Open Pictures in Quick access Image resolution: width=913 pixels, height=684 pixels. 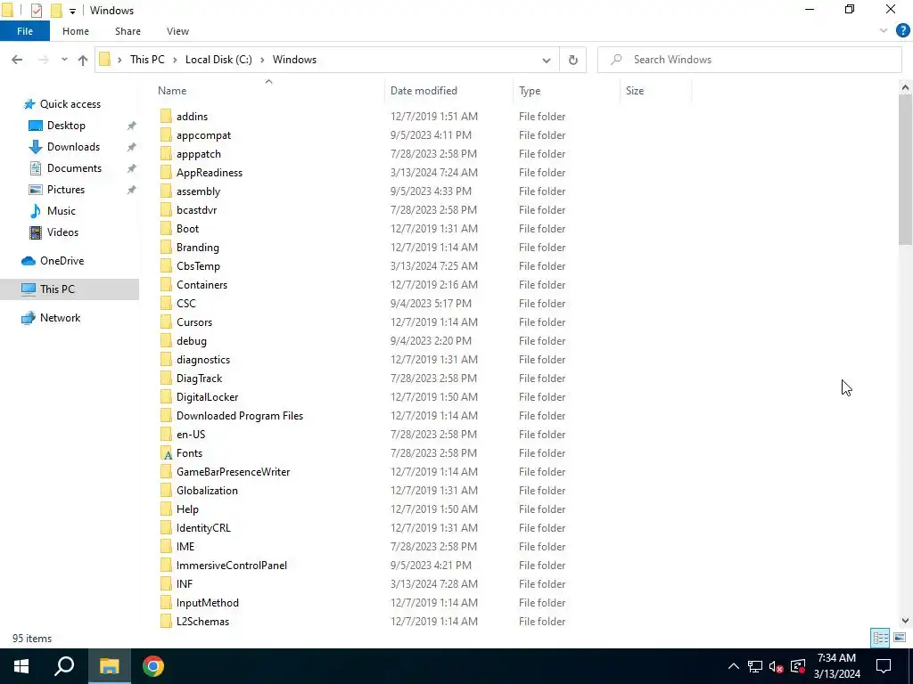[65, 190]
